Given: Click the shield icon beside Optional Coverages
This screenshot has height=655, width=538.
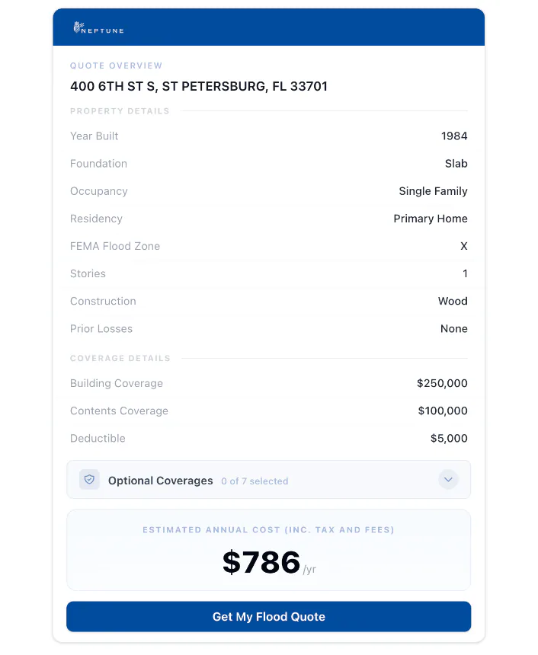Looking at the screenshot, I should pos(89,480).
